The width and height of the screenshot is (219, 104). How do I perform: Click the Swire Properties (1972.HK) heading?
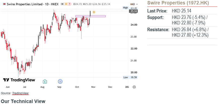[x=178, y=3]
